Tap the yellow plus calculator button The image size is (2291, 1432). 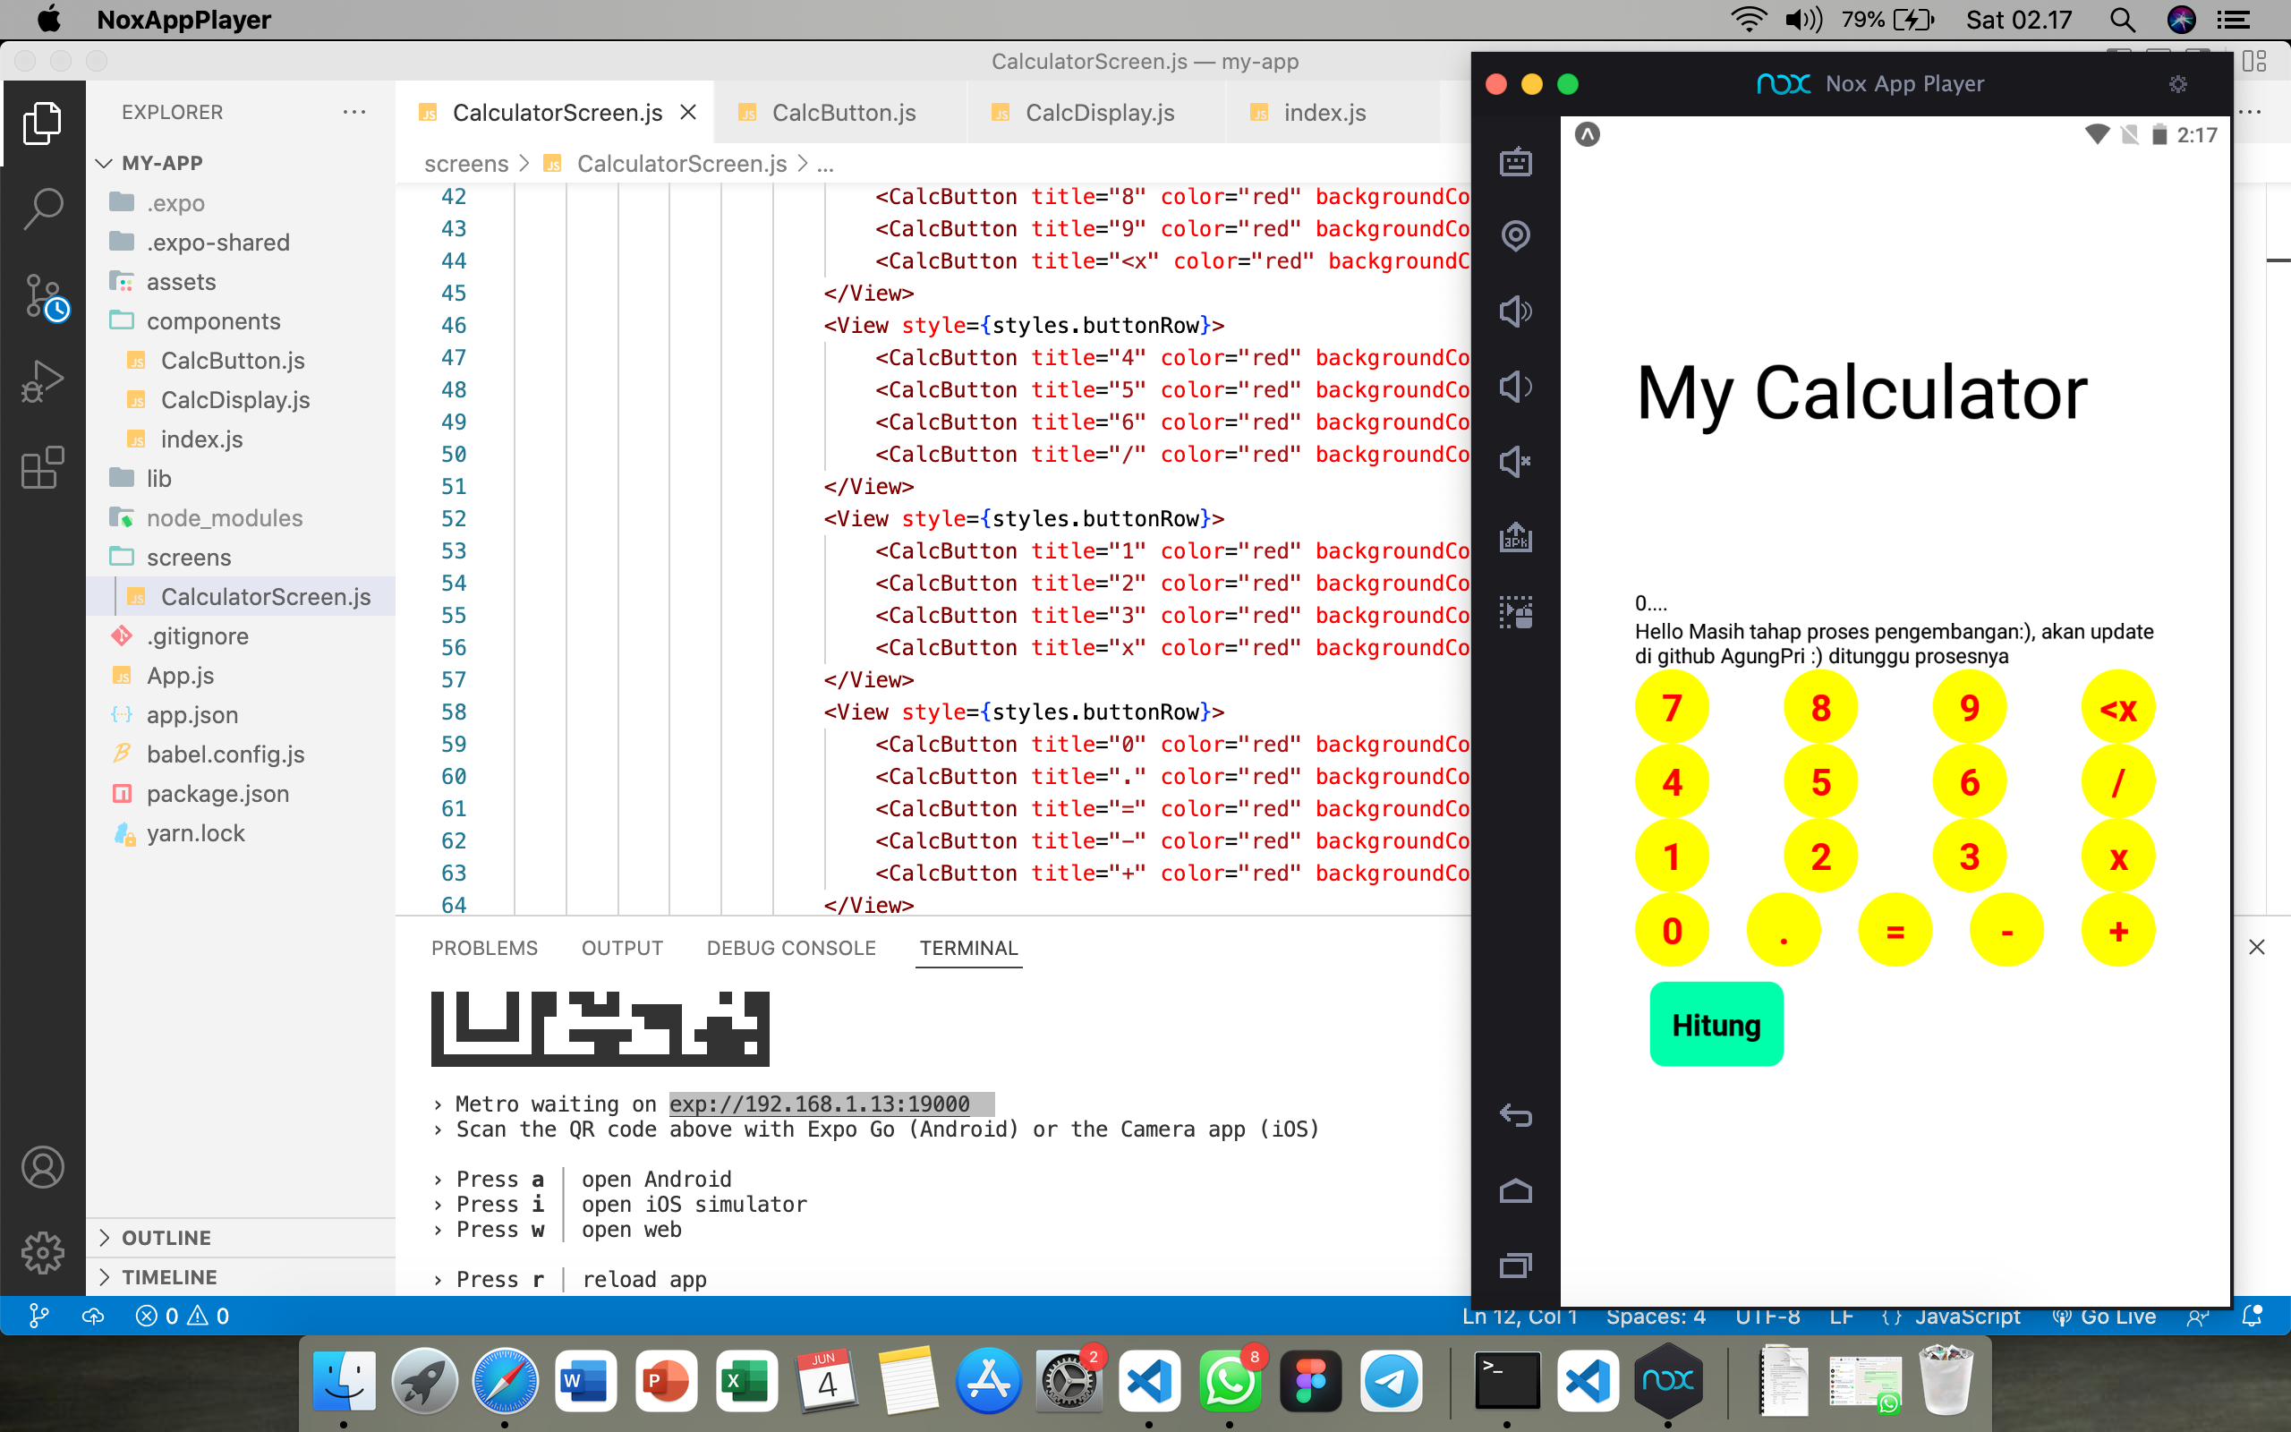click(x=2117, y=931)
